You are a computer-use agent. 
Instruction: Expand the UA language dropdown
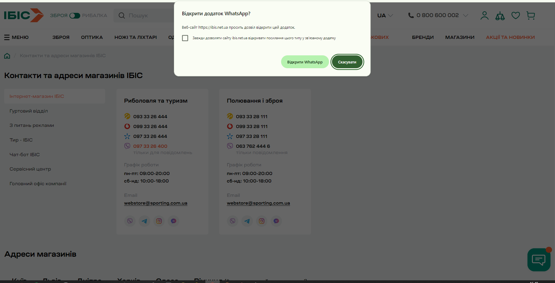(385, 16)
